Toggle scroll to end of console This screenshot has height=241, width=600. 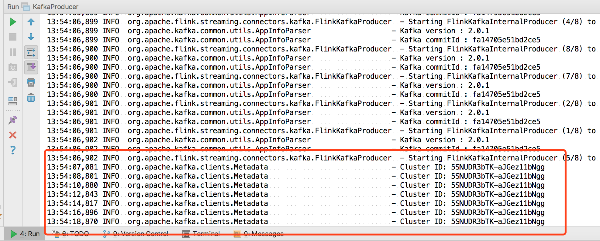(31, 67)
